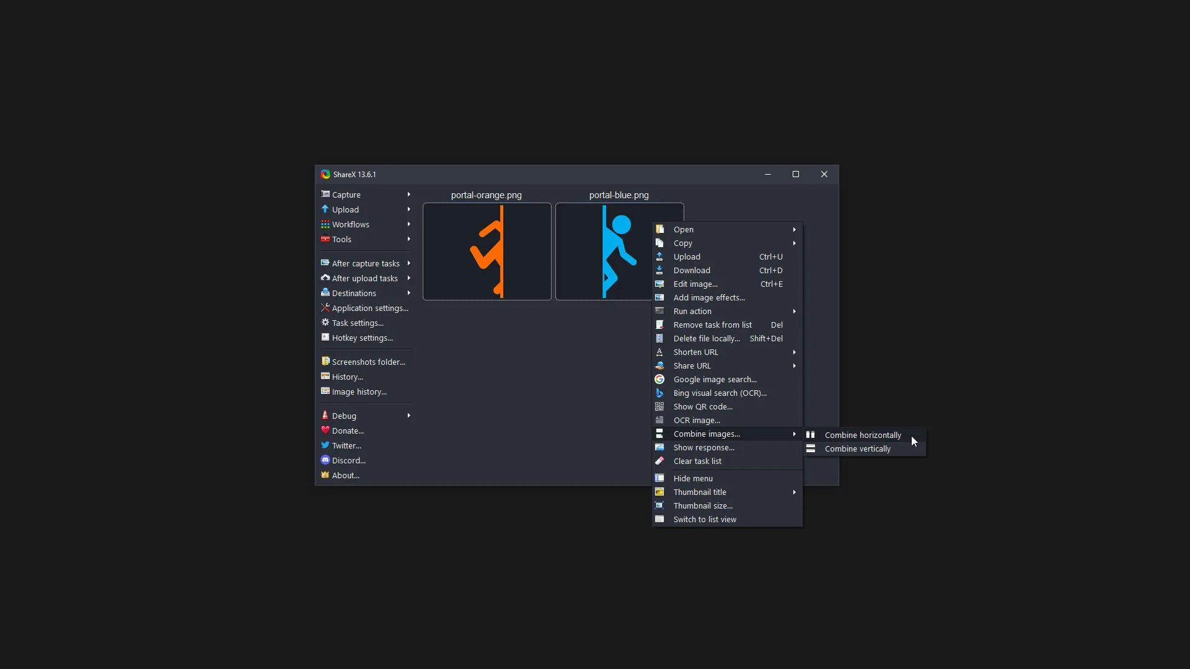Click the After capture tasks icon

(x=325, y=263)
